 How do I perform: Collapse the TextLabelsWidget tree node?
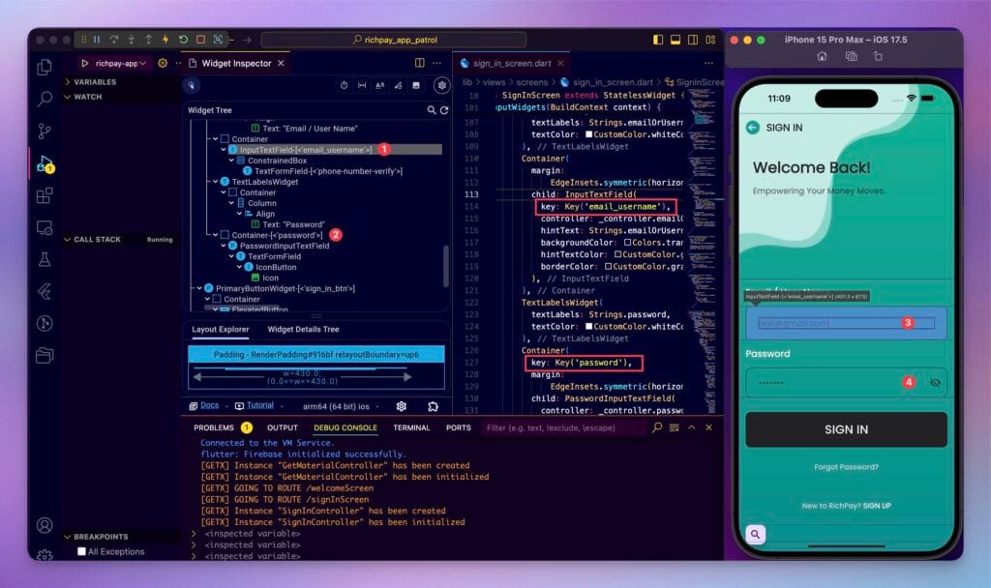216,182
